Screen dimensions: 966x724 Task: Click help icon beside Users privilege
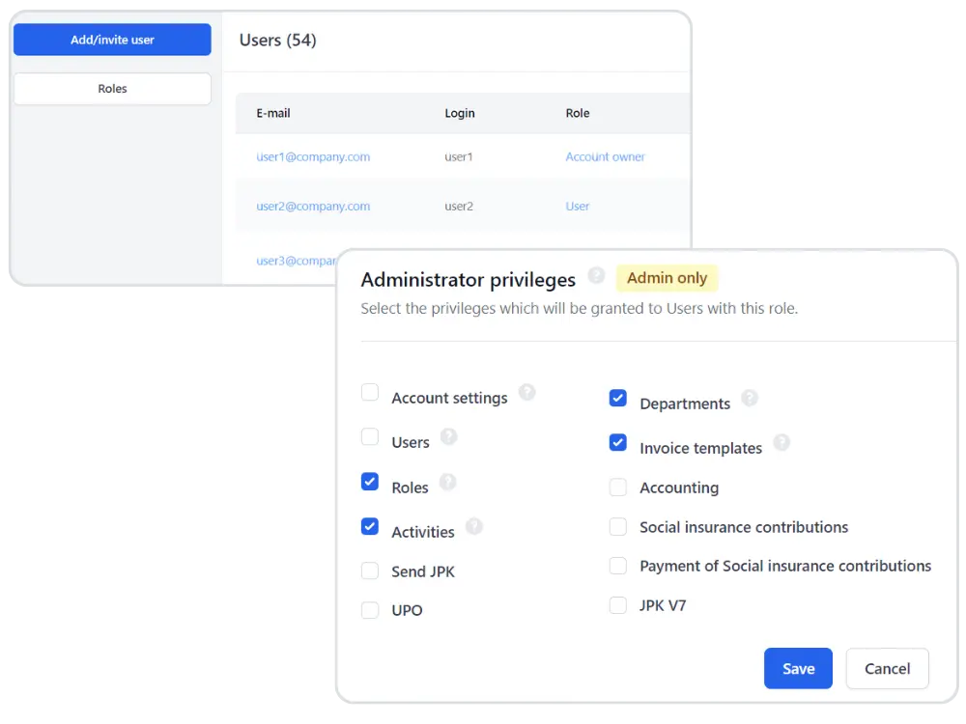coord(448,436)
